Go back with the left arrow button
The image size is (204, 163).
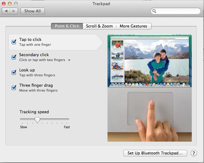click(x=6, y=11)
